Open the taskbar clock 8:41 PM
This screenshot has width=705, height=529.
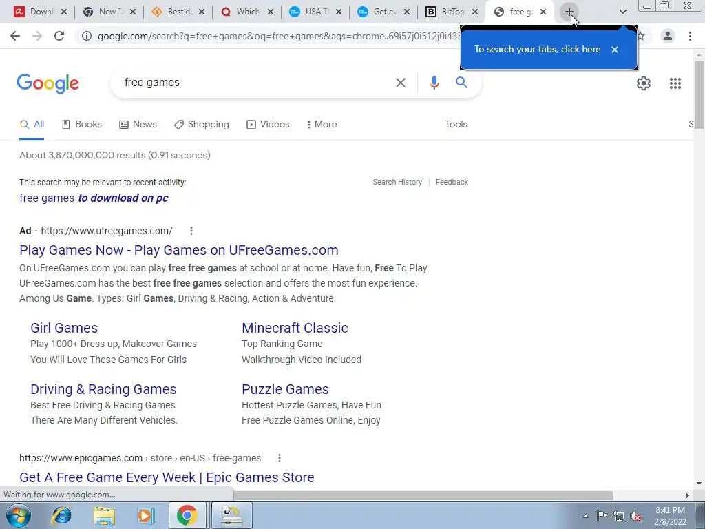(x=671, y=516)
